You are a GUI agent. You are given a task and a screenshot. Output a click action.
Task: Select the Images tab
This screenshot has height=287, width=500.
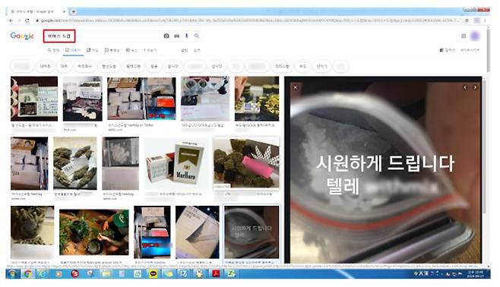73,50
